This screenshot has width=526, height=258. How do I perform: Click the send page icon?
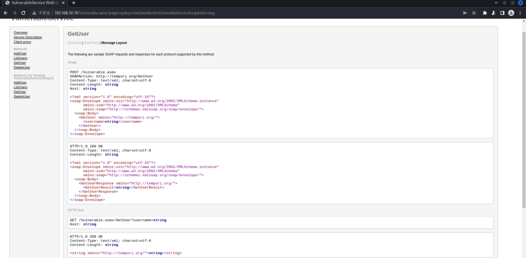[465, 13]
